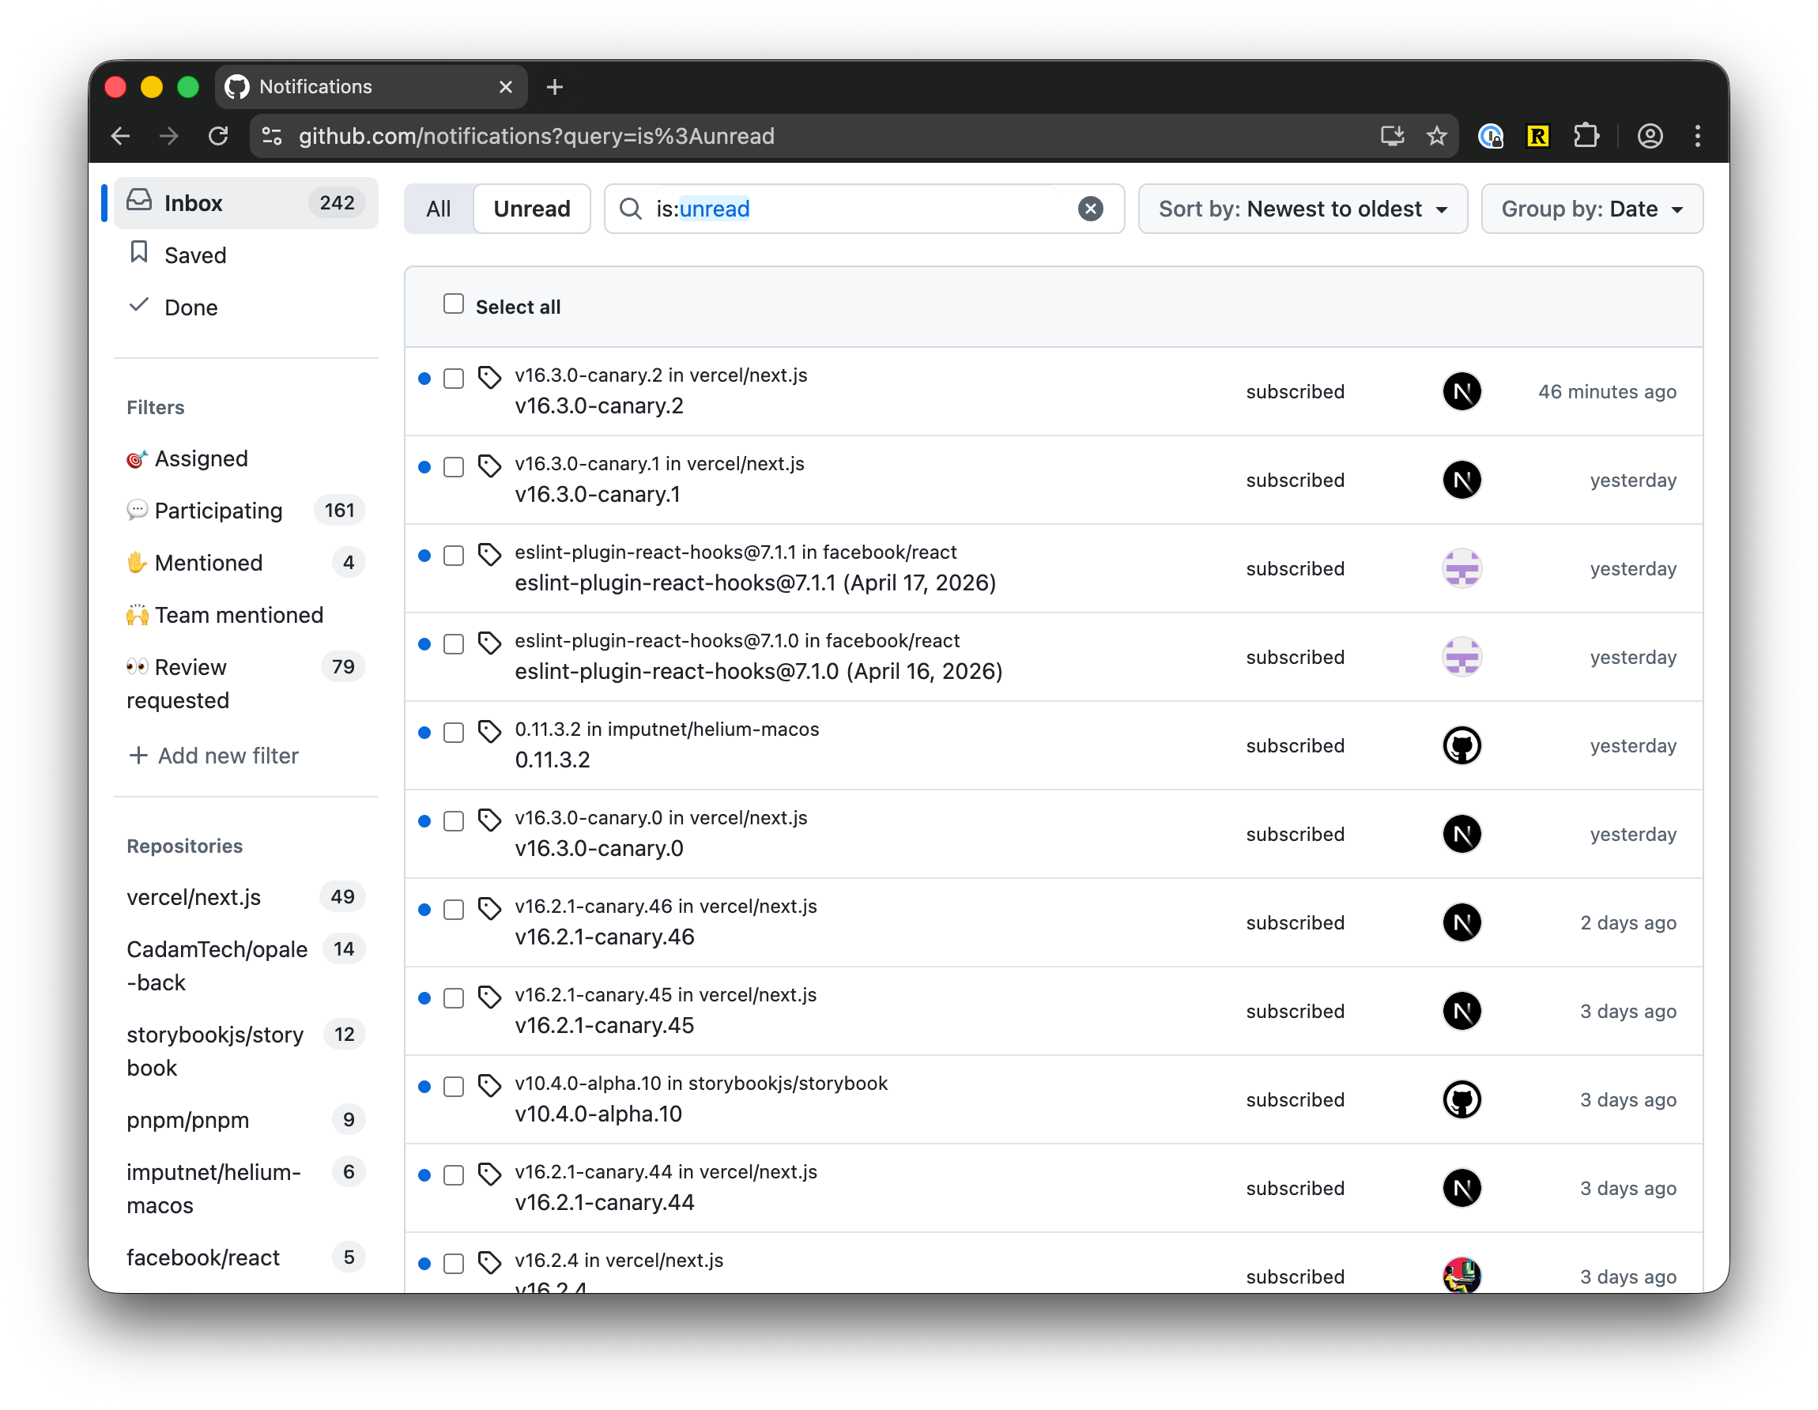Filter by Mentioned notifications
Image resolution: width=1818 pixels, height=1410 pixels.
[246, 563]
